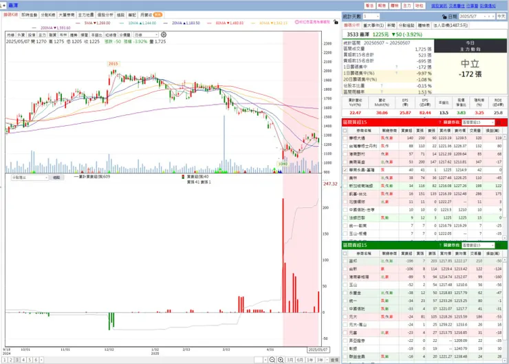
Task: Open the dropdown arrow after 3年 button
Action: coord(327,360)
